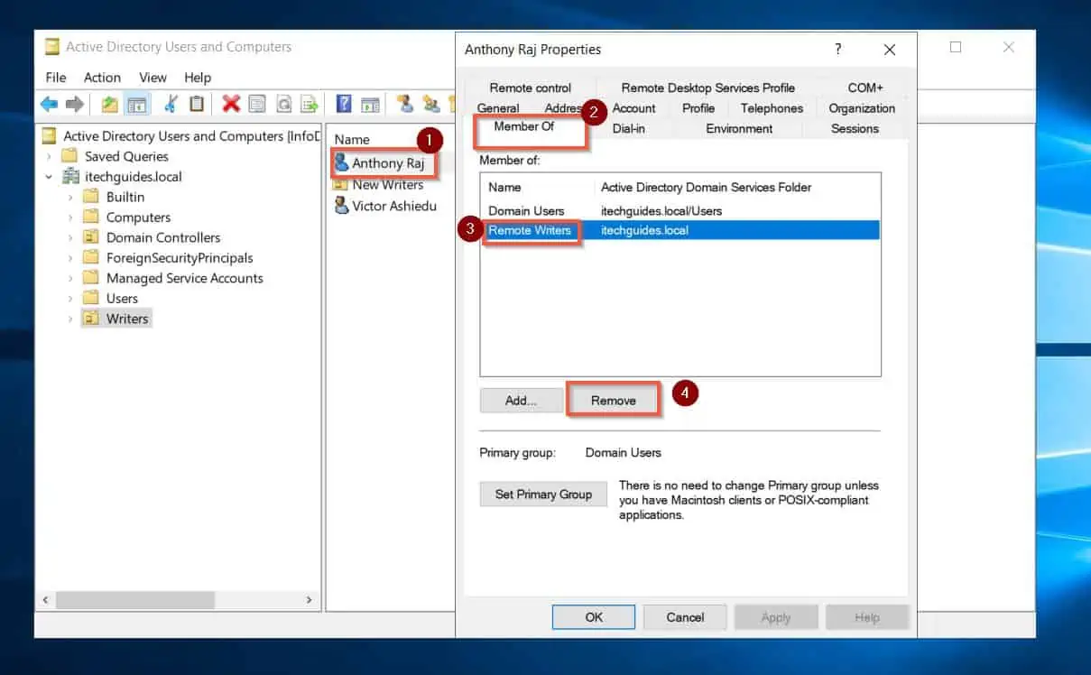Click the blue Help question mark icon
The height and width of the screenshot is (675, 1091).
344,105
